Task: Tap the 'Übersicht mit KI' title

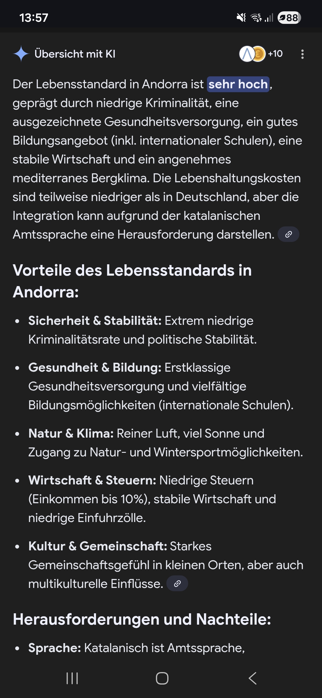Action: pyautogui.click(x=75, y=54)
